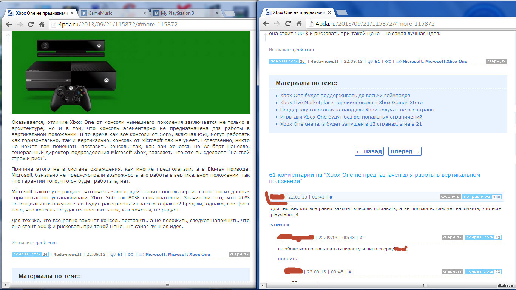Collapse the right article using свернуть
This screenshot has height=290, width=516.
pyautogui.click(x=496, y=61)
